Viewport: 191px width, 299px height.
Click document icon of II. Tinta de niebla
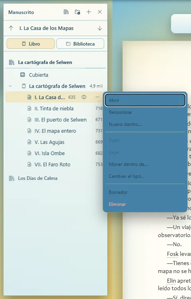[29, 108]
